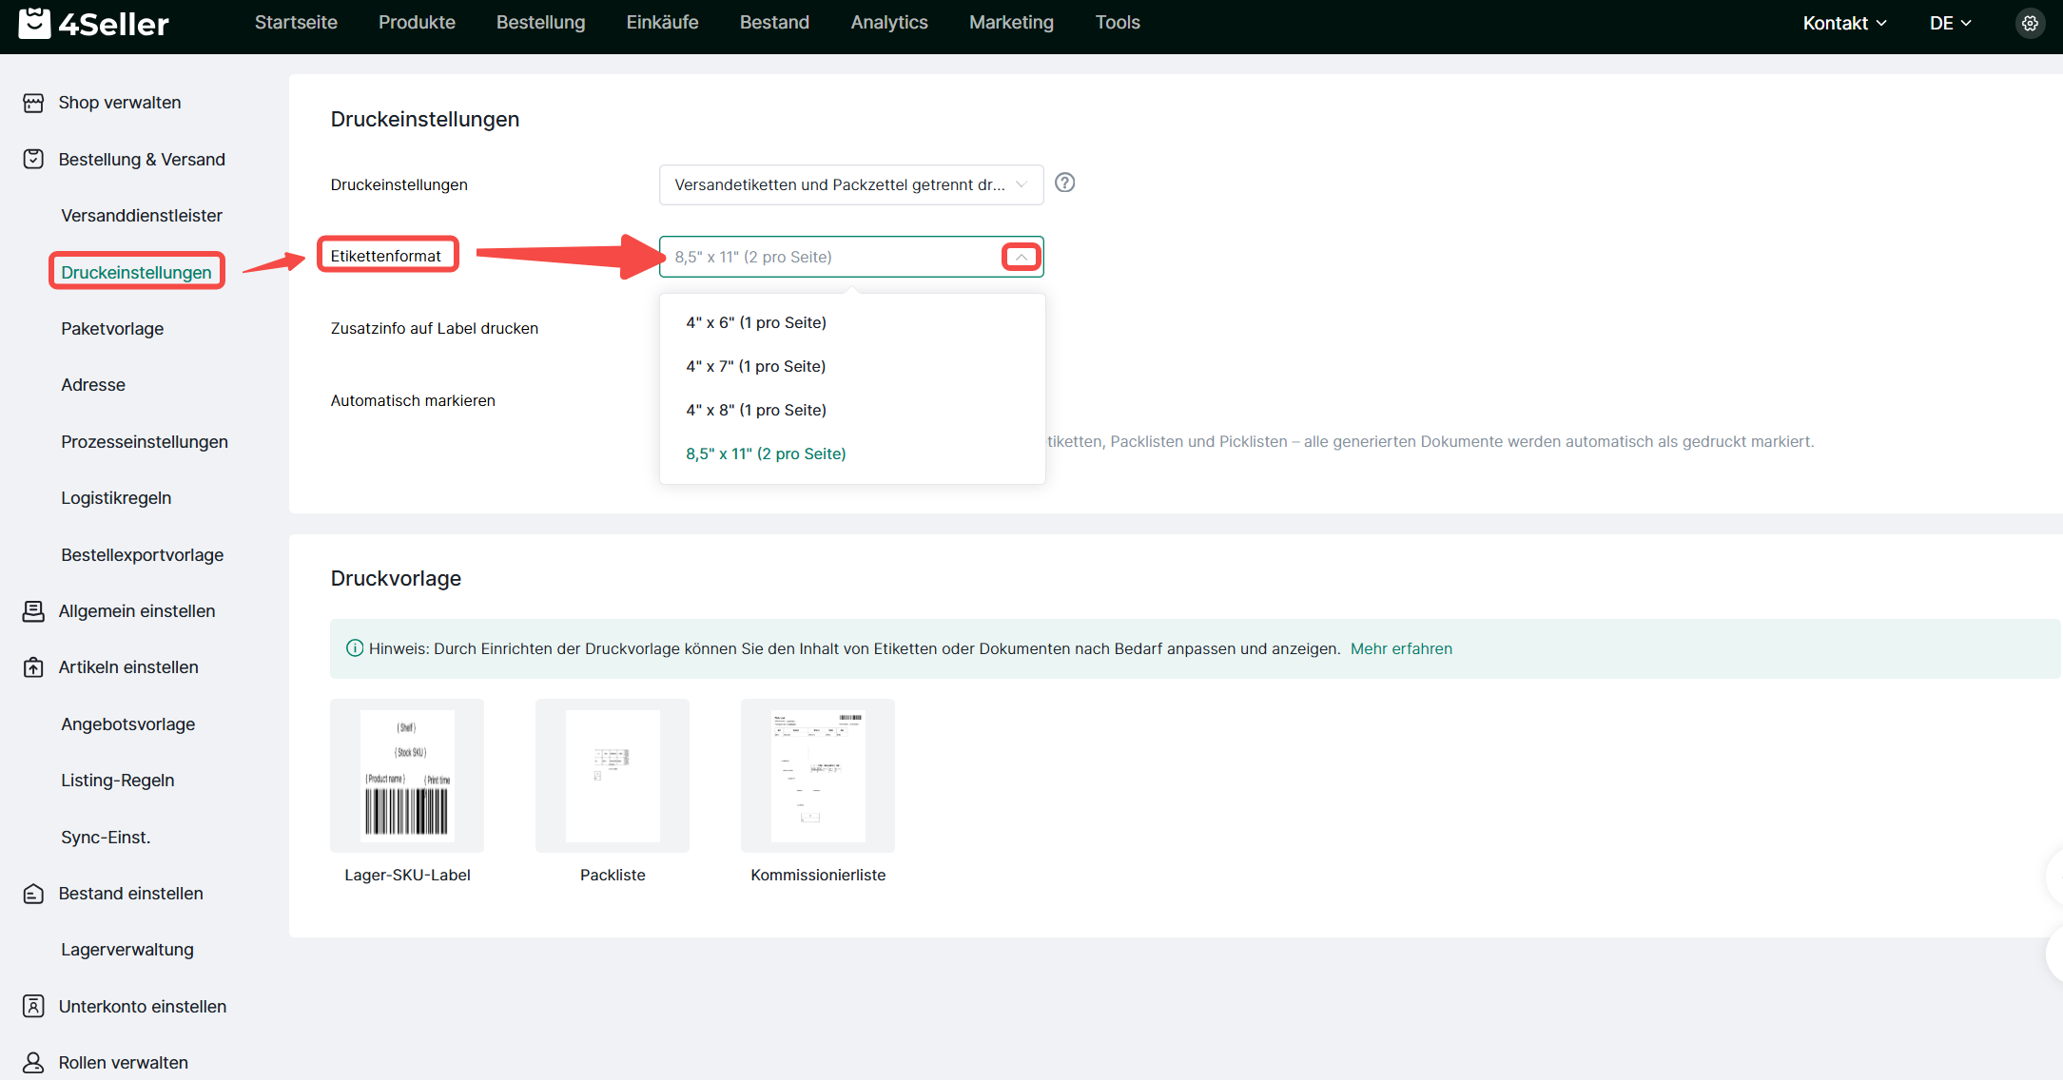Open the Lager-SKU-Label template thumbnail
2063x1080 pixels.
407,776
